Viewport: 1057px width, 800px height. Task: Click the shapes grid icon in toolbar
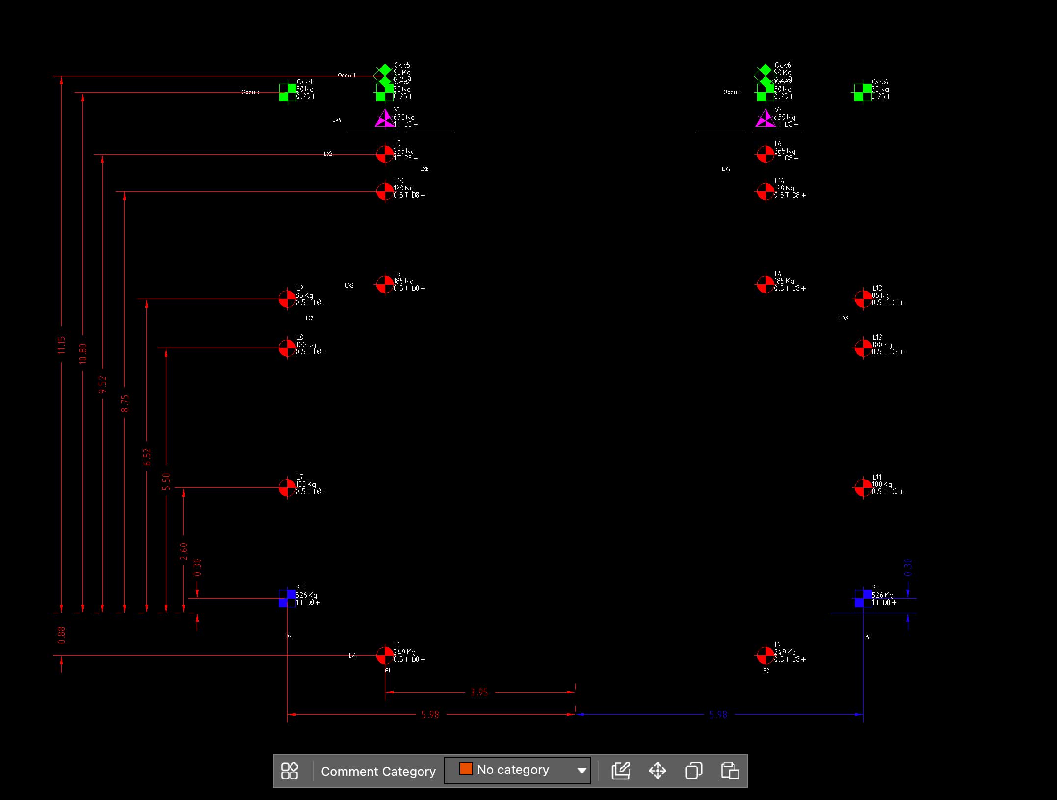click(289, 771)
